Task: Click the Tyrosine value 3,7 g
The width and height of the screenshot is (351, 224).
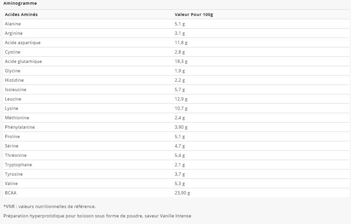Action: (180, 174)
